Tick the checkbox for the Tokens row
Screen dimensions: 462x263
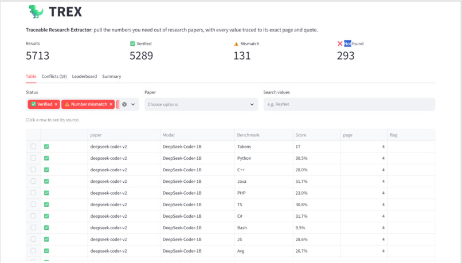coord(33,146)
